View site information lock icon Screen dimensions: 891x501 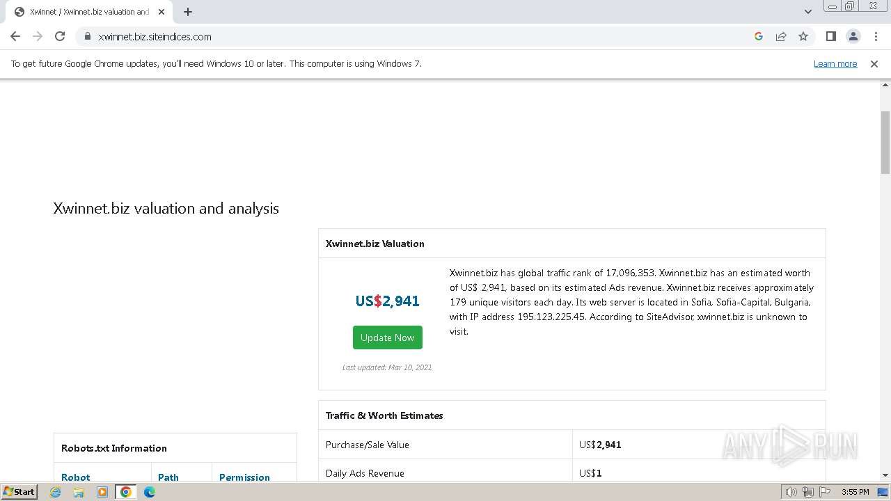click(x=87, y=36)
